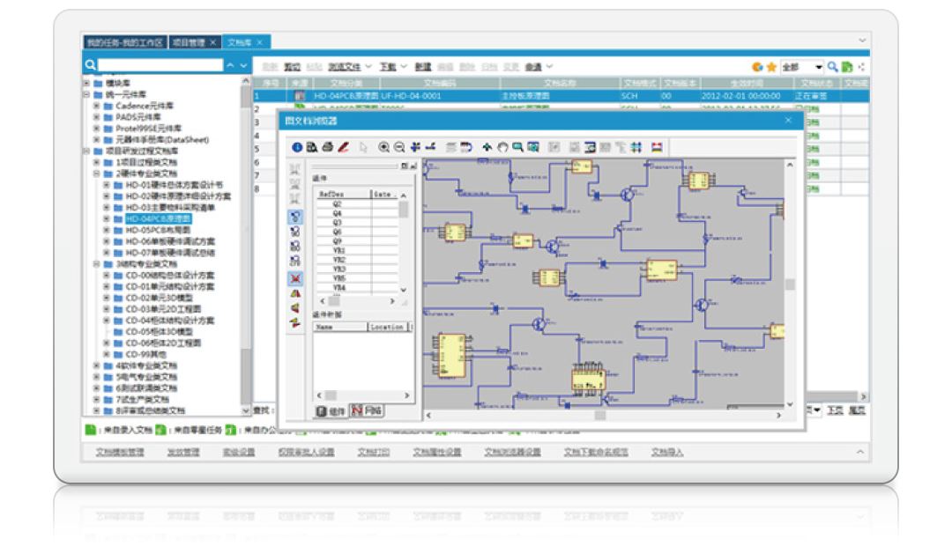Viewport: 952px width, 546px height.
Task: Click the zoom out magnifier icon
Action: (x=399, y=147)
